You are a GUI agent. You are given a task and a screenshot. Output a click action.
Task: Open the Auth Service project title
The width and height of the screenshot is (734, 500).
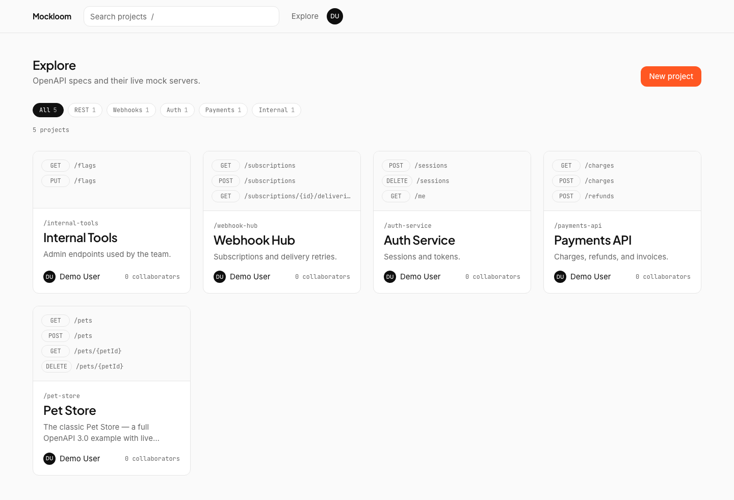pyautogui.click(x=420, y=241)
